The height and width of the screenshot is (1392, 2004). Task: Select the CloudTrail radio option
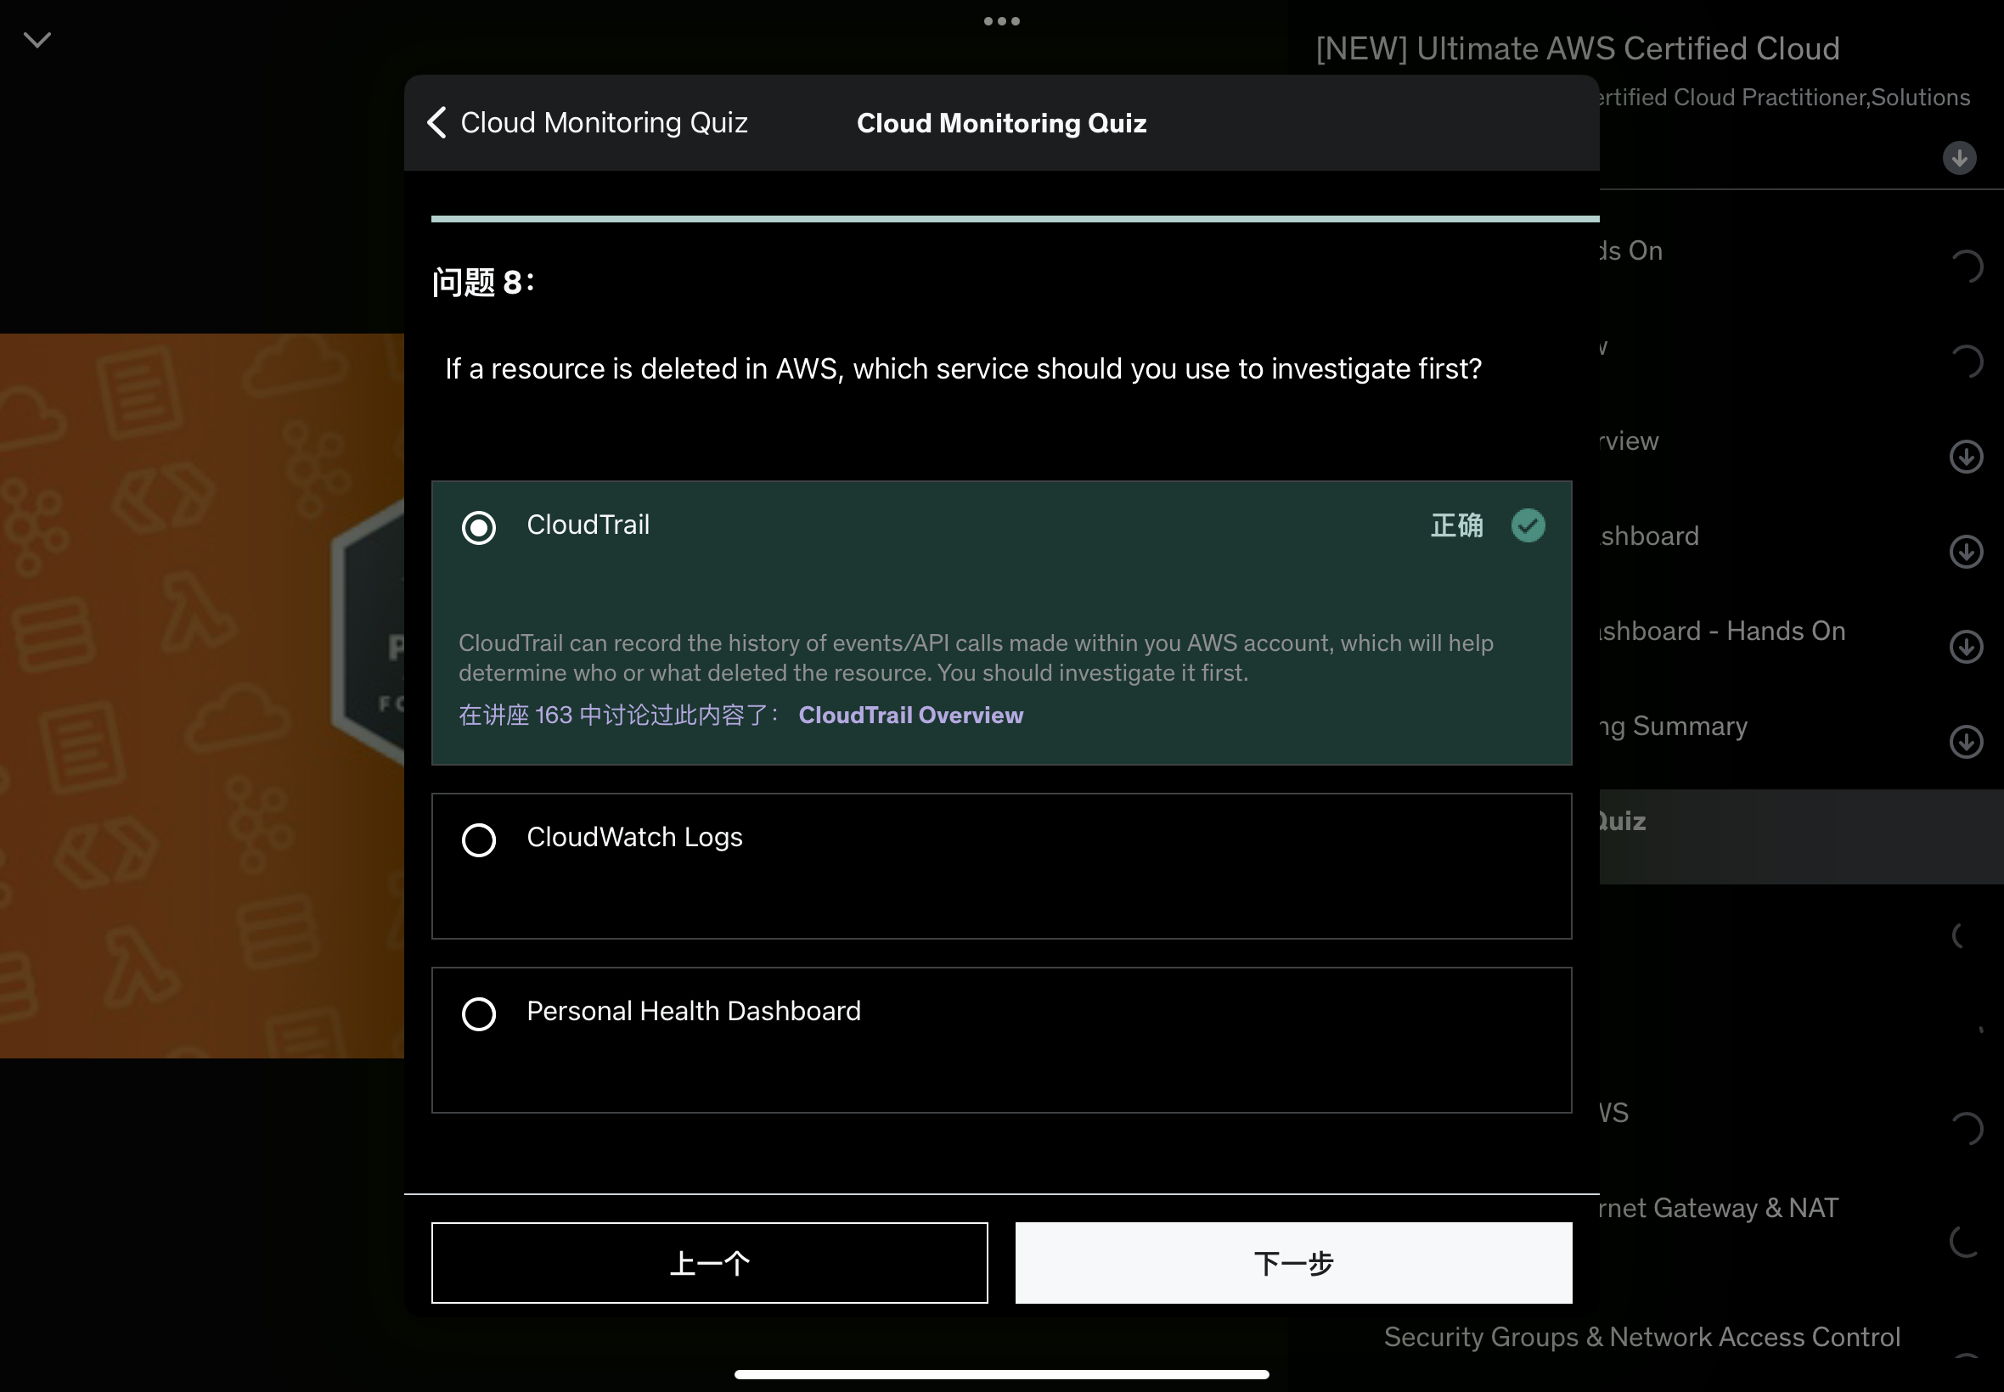point(478,528)
